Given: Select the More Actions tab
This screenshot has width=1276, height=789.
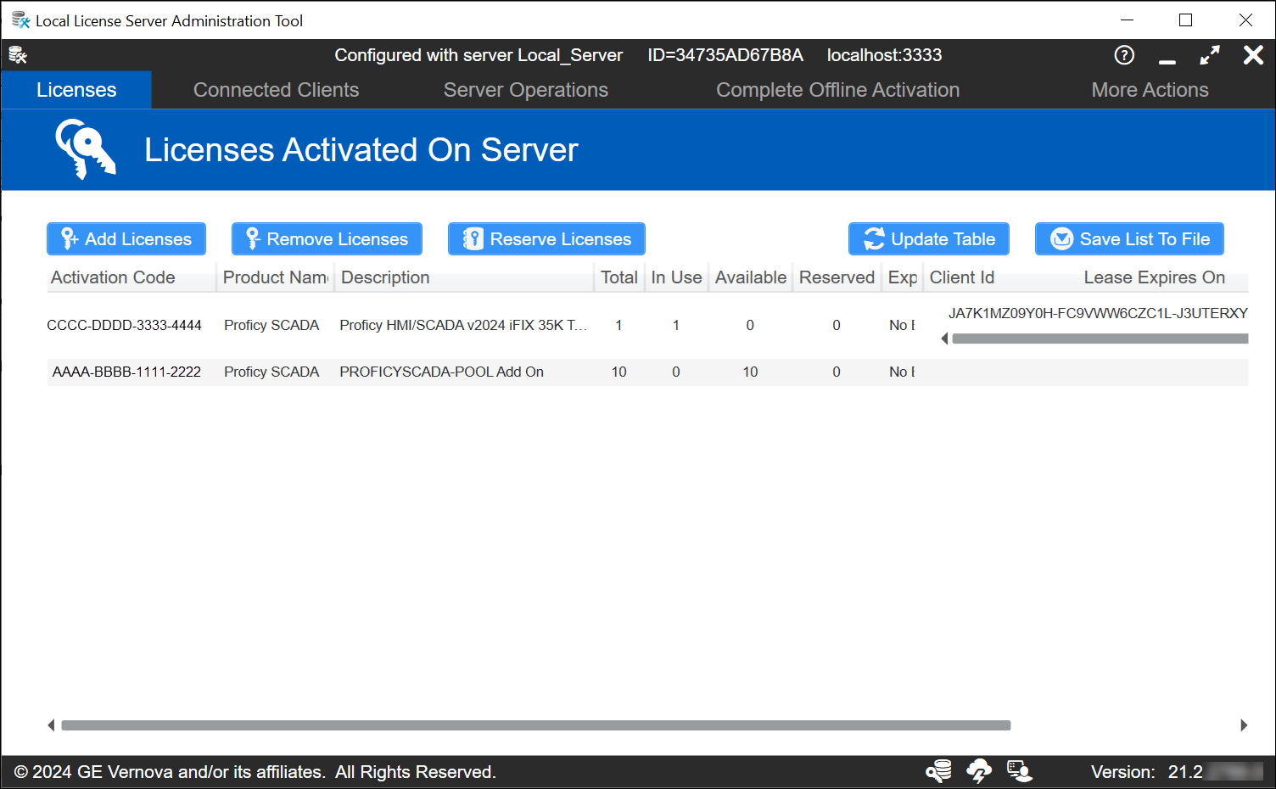Looking at the screenshot, I should [1150, 90].
